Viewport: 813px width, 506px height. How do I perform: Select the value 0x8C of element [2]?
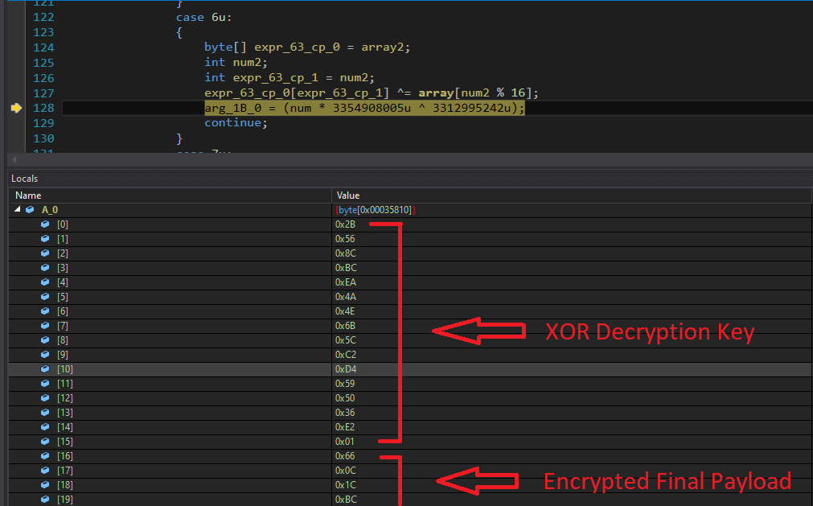click(346, 253)
